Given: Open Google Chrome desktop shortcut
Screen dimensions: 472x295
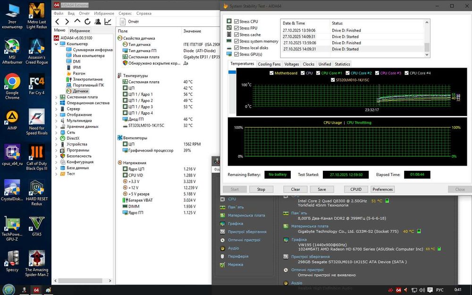Looking at the screenshot, I should tap(12, 86).
